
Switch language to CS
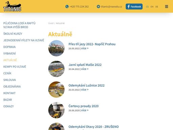[x=147, y=7]
